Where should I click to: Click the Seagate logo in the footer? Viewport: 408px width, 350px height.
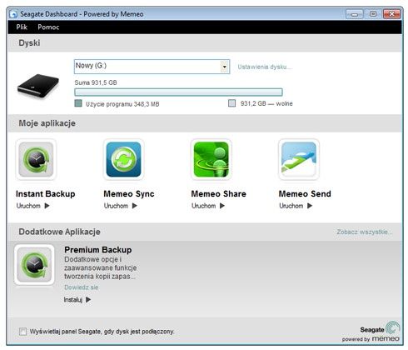(x=381, y=328)
